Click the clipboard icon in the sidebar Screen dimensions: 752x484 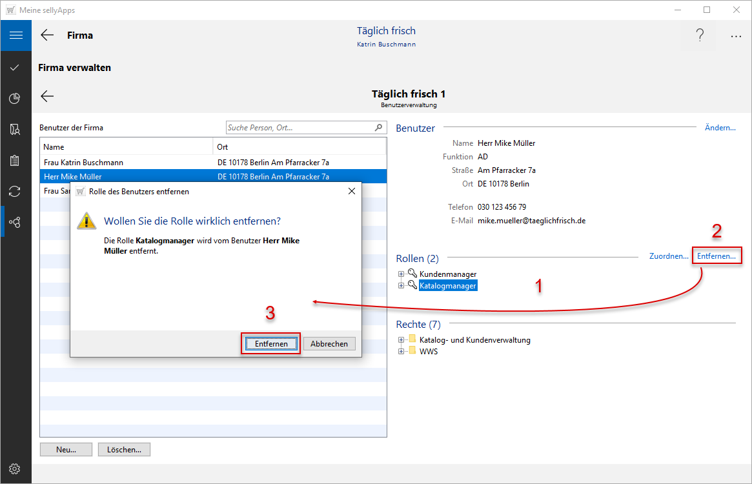[x=15, y=161]
